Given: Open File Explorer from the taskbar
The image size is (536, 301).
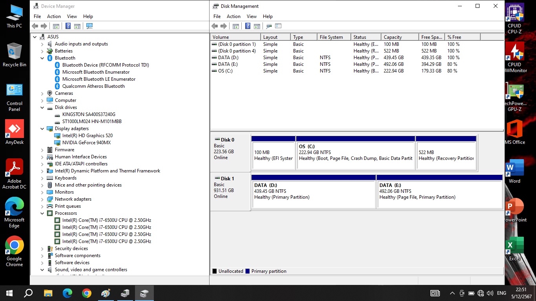Looking at the screenshot, I should (x=48, y=293).
